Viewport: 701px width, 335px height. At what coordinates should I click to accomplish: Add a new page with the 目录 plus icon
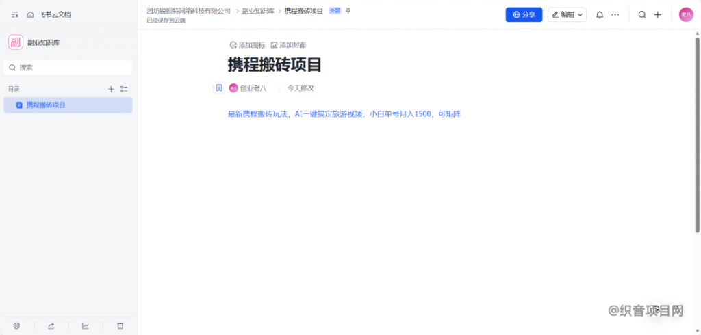pyautogui.click(x=112, y=89)
